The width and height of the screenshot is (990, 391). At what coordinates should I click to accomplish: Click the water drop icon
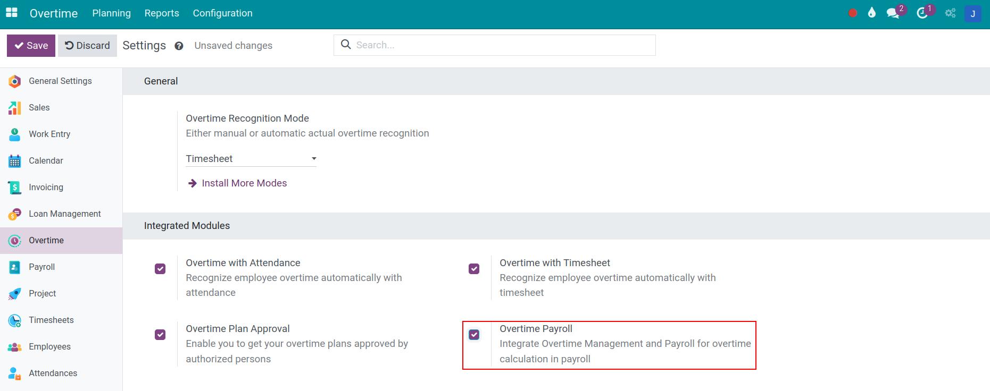pyautogui.click(x=871, y=13)
